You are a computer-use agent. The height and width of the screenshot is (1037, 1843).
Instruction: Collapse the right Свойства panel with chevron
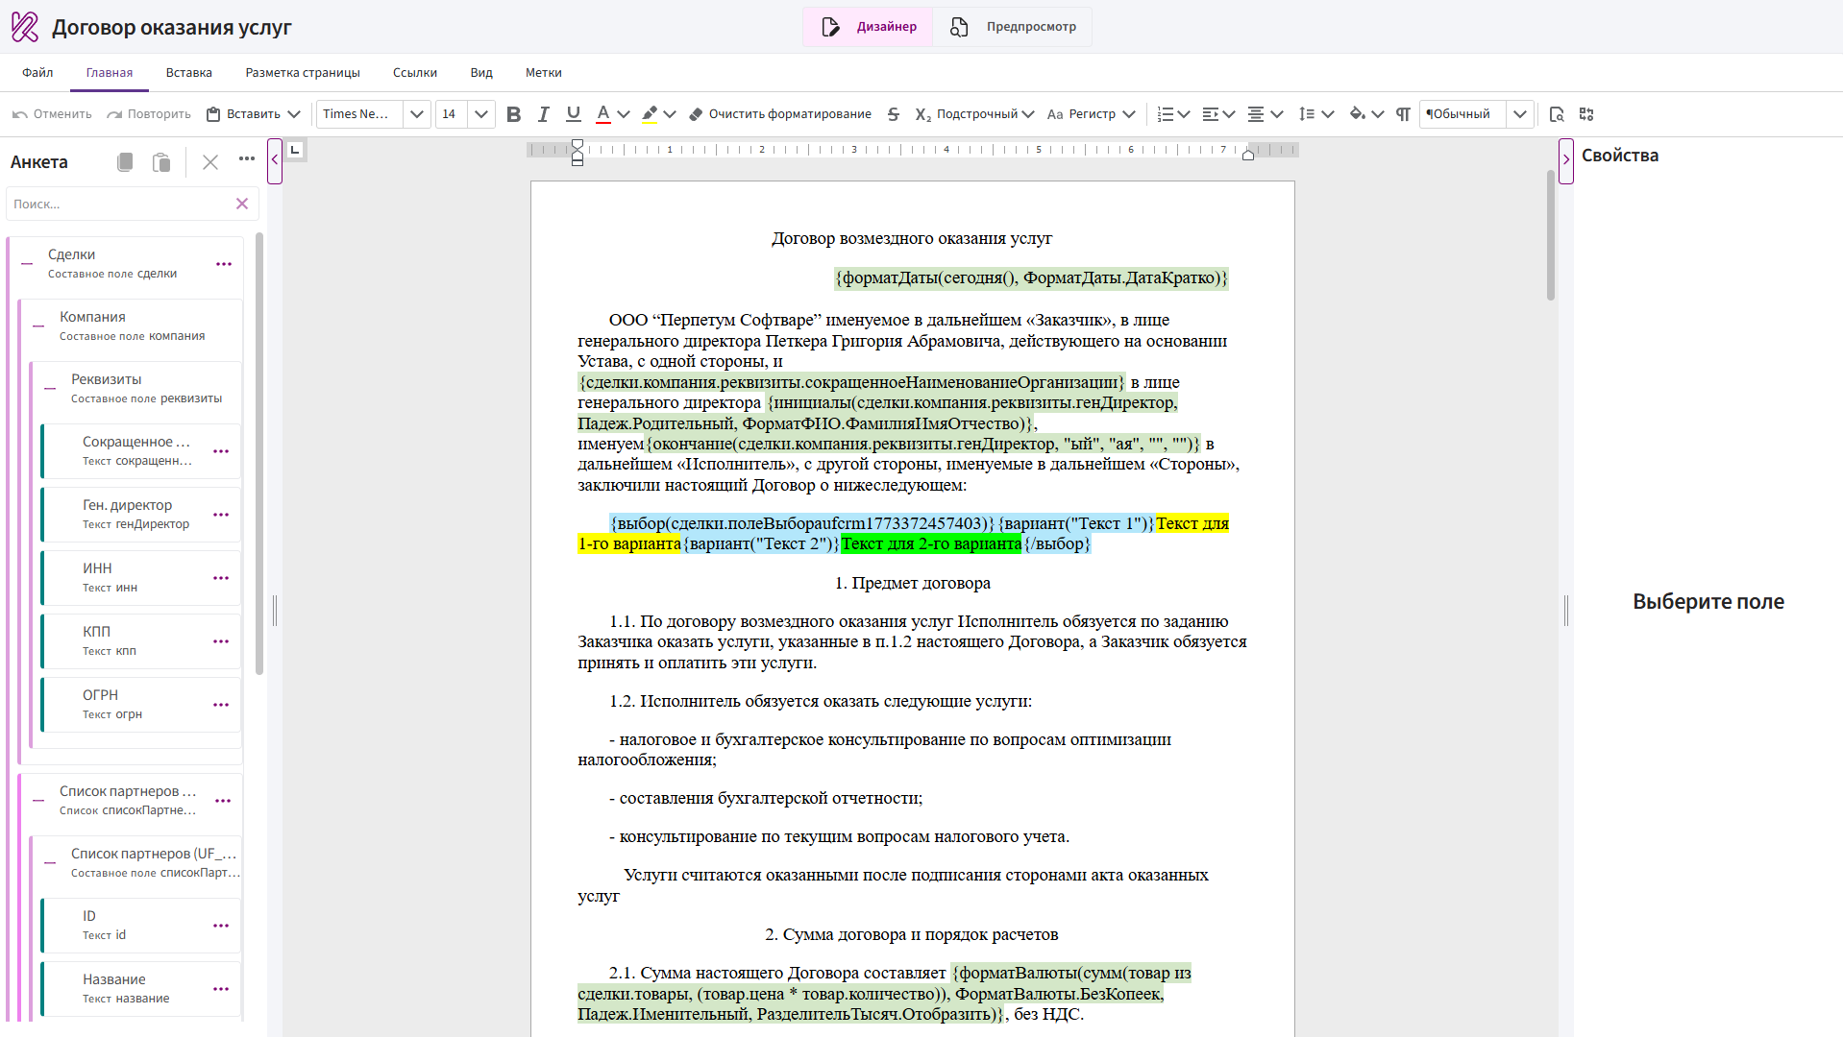pyautogui.click(x=1565, y=160)
